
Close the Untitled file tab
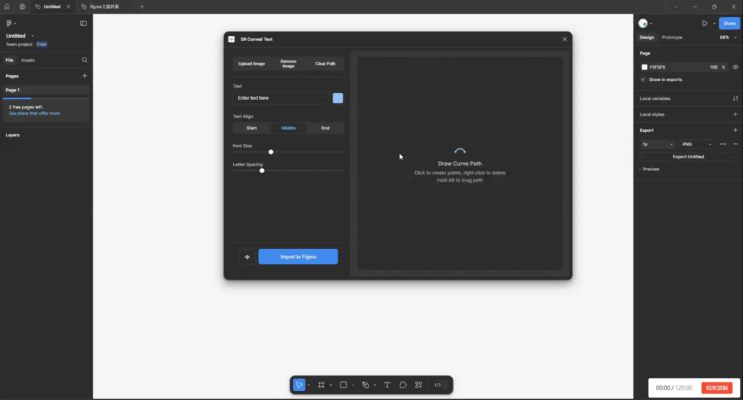[68, 6]
